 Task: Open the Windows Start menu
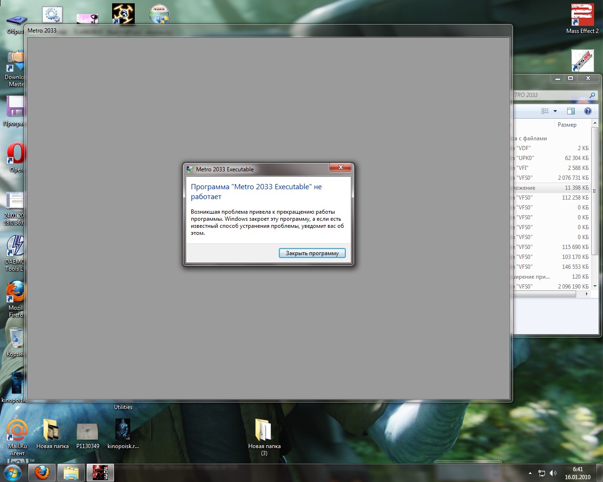tap(13, 473)
